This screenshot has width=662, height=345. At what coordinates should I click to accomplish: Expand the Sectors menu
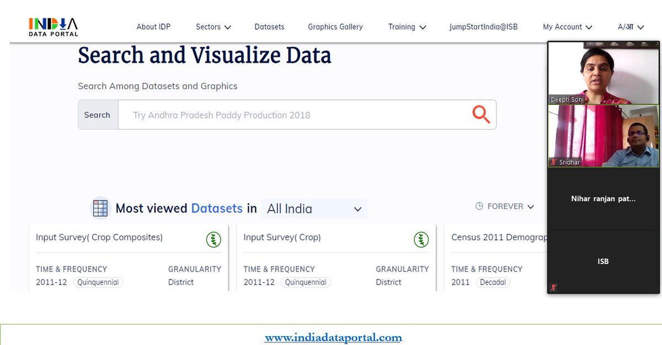(x=213, y=26)
